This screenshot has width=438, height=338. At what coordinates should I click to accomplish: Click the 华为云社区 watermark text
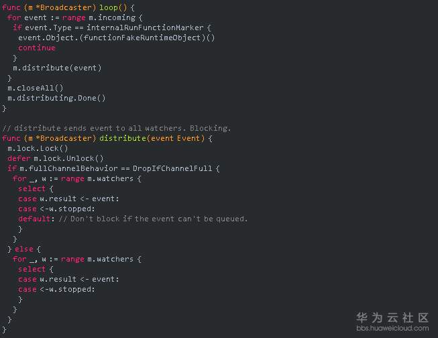click(x=392, y=317)
